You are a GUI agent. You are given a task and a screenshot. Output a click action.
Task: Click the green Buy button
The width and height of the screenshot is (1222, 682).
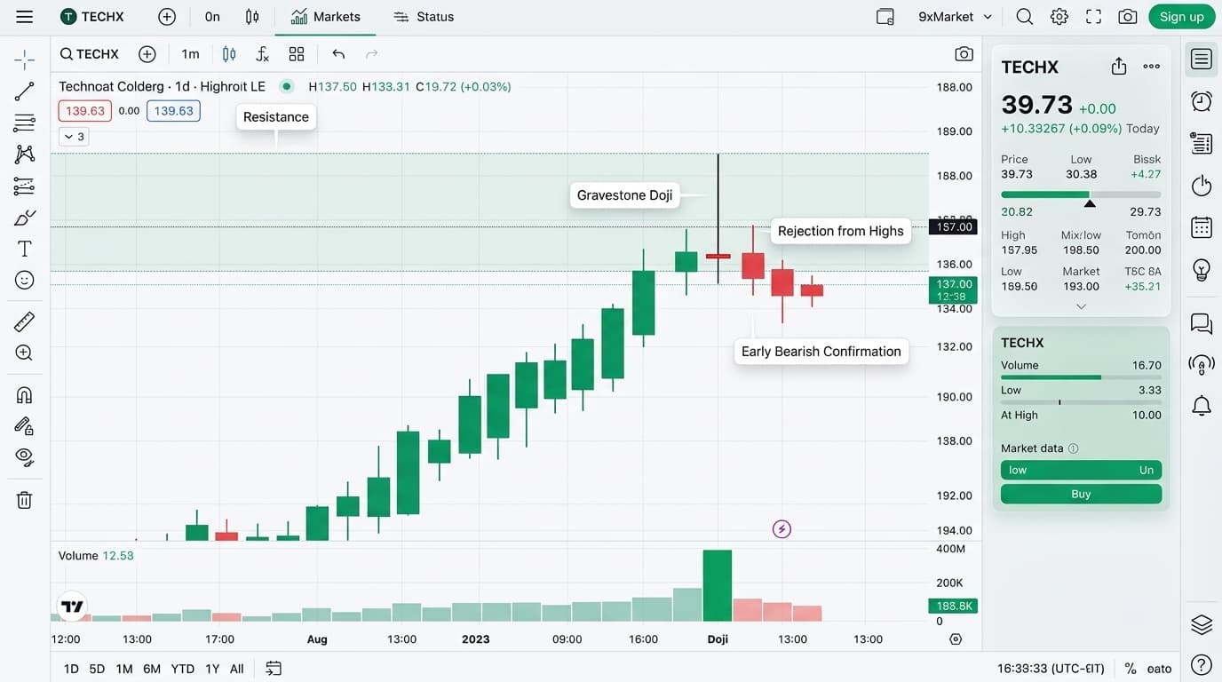point(1081,494)
